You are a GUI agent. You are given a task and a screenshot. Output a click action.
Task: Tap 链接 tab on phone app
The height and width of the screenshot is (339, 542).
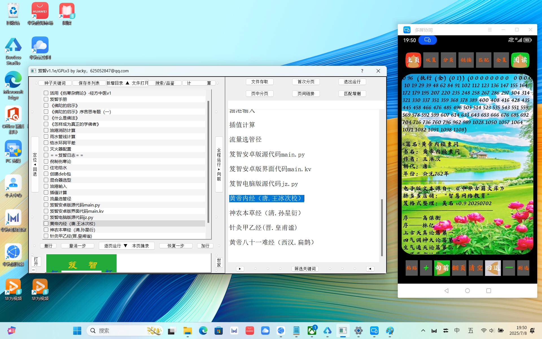(x=466, y=60)
